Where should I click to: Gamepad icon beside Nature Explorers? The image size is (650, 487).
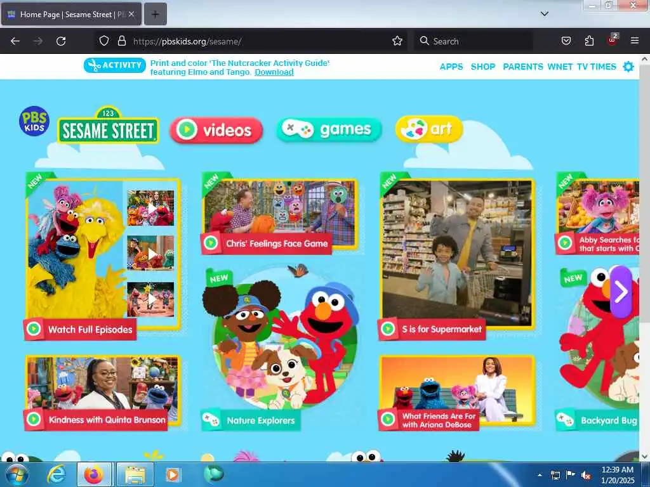[x=211, y=420]
